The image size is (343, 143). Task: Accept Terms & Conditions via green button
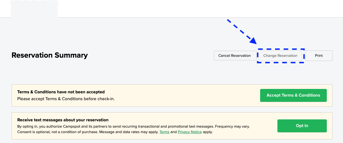[x=293, y=95]
